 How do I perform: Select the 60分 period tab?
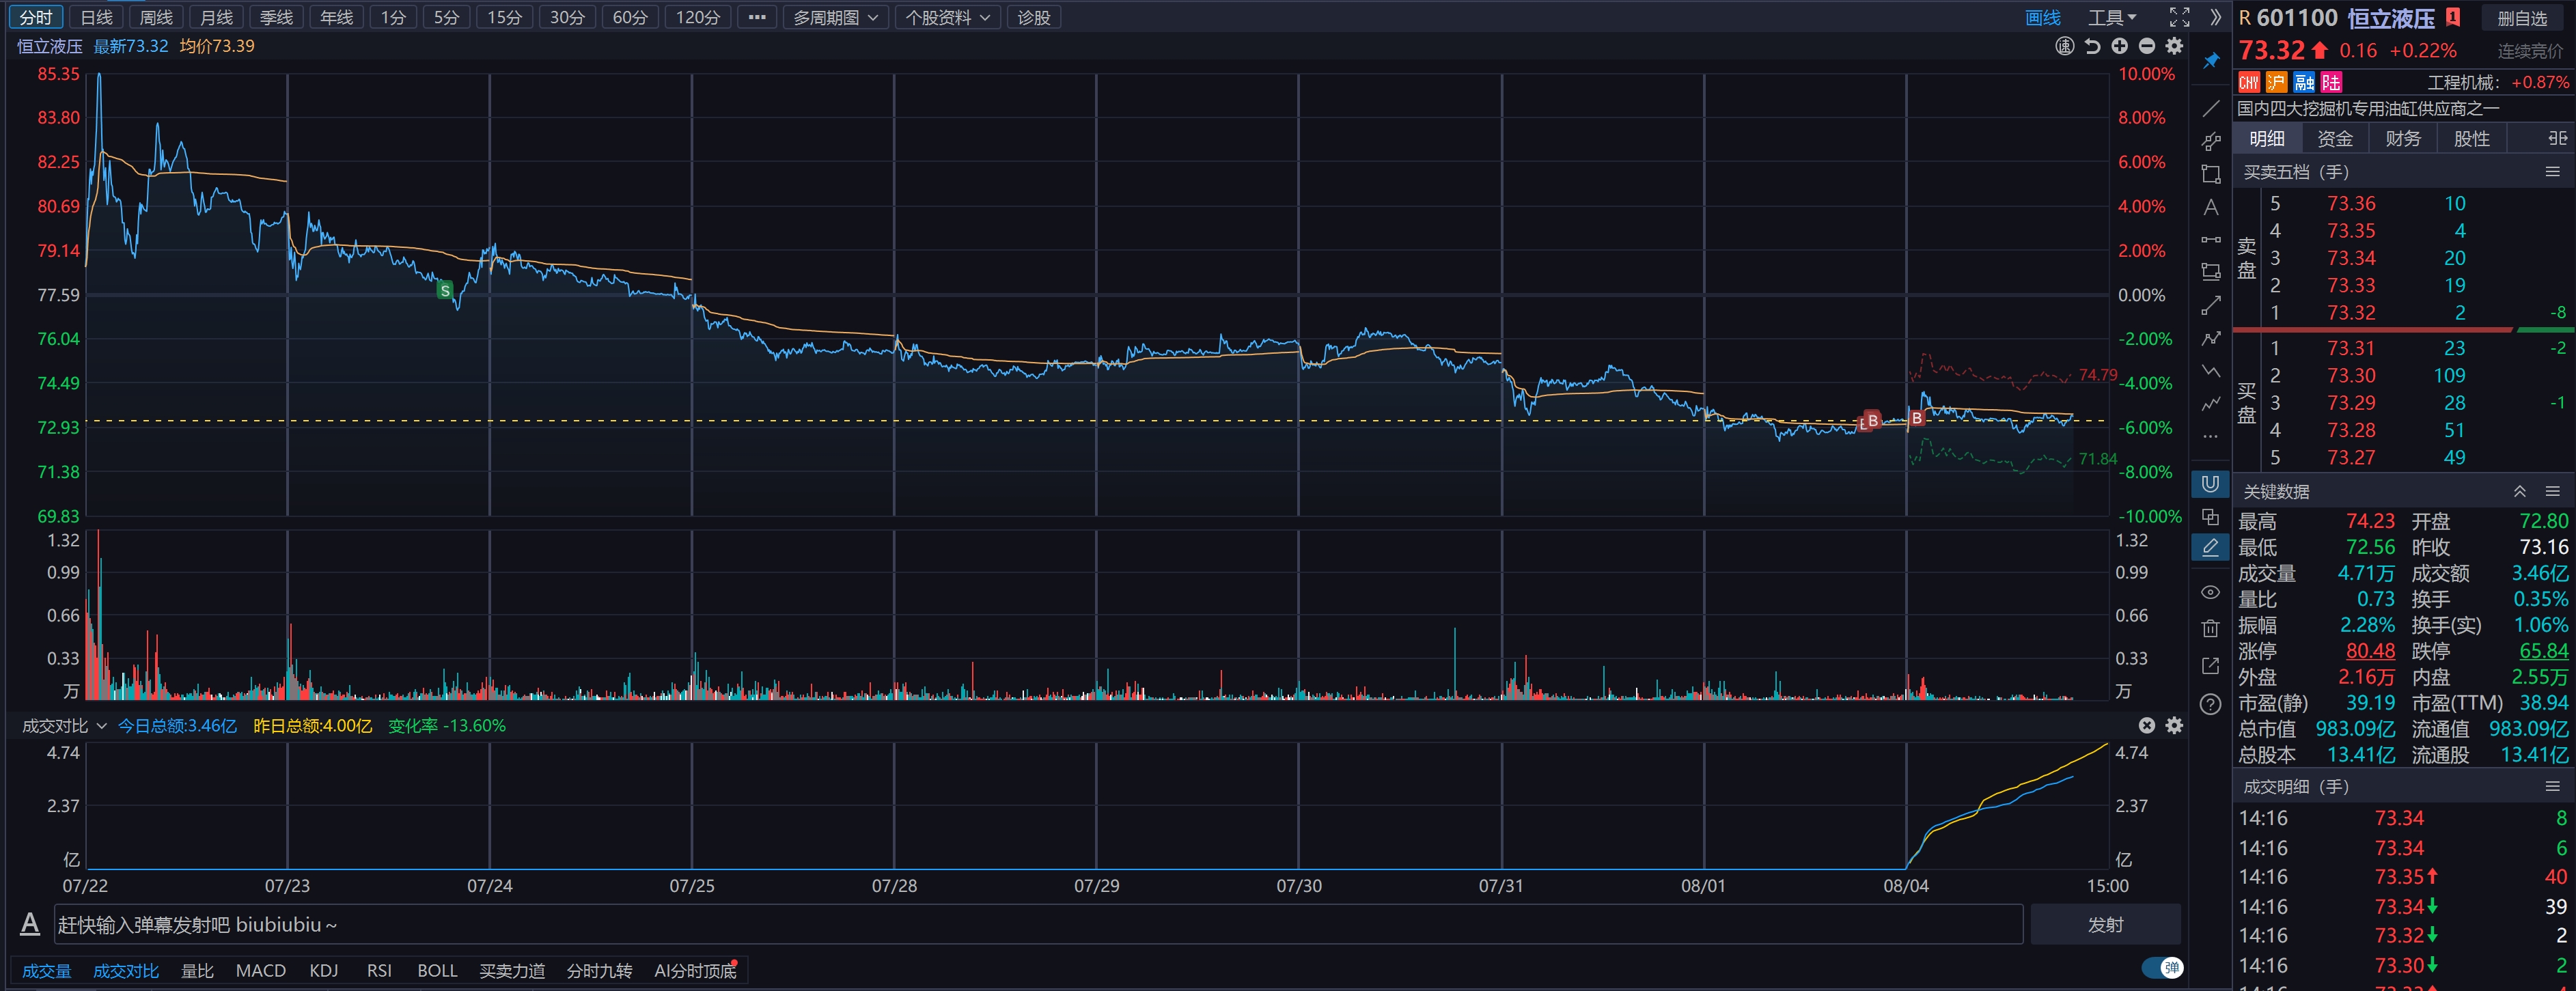[x=630, y=17]
